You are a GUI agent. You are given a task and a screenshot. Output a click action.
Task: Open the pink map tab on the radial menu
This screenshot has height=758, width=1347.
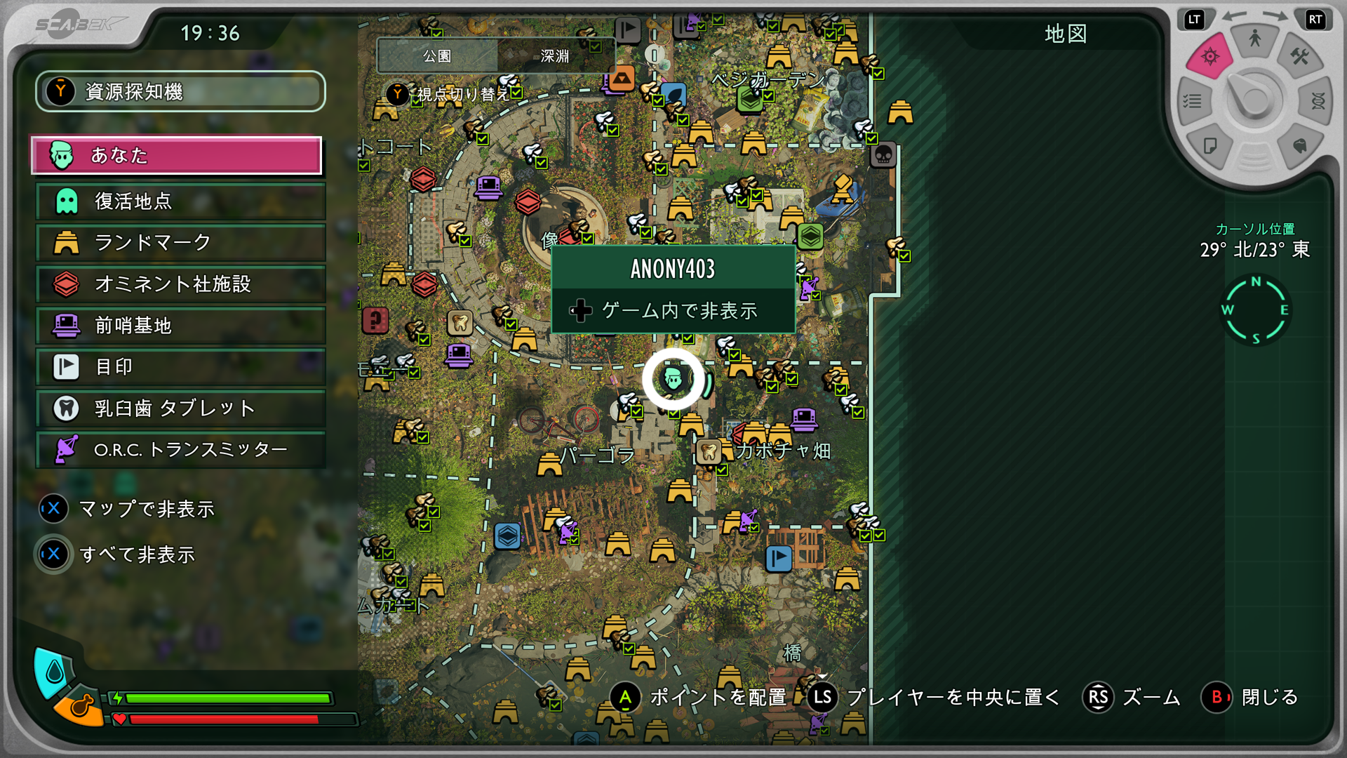click(x=1209, y=56)
